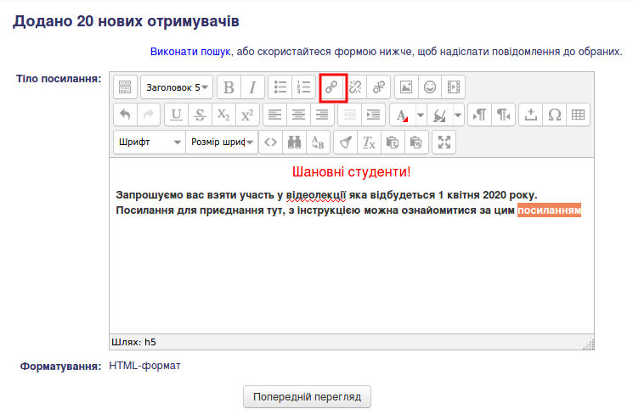This screenshot has width=633, height=420.
Task: Edit HTML source with the code icon
Action: pos(270,143)
